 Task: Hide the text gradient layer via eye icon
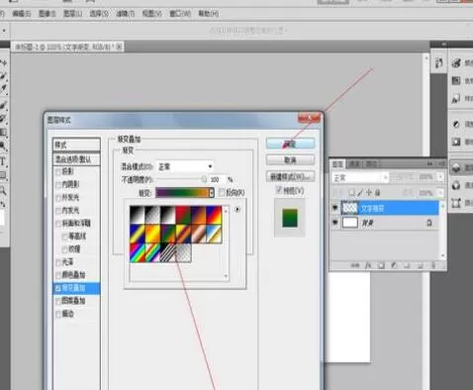click(x=335, y=208)
